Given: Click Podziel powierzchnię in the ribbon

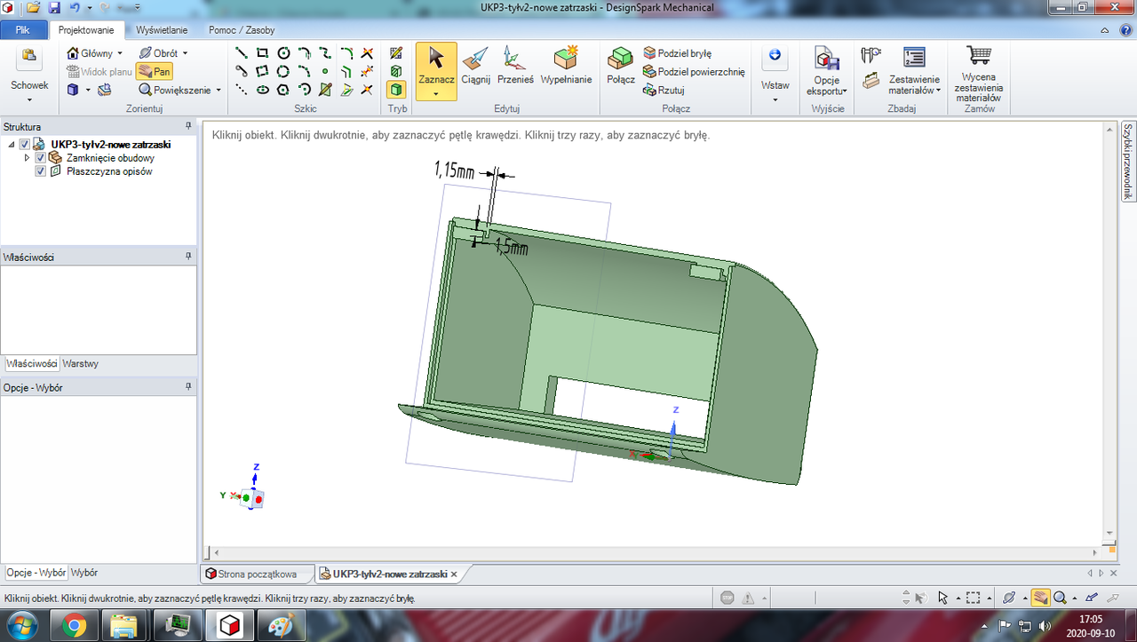Looking at the screenshot, I should pos(694,72).
